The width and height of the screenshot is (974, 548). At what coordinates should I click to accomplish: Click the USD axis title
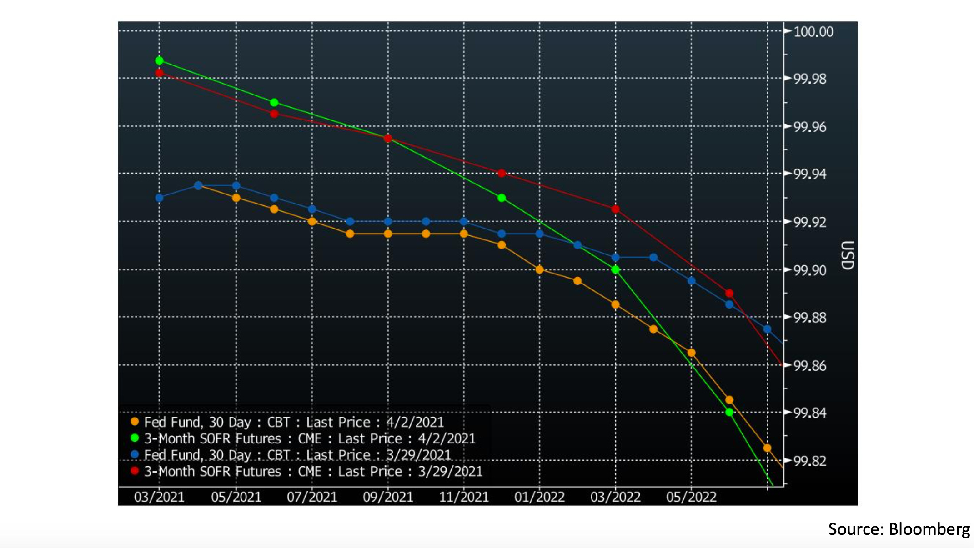pyautogui.click(x=847, y=255)
